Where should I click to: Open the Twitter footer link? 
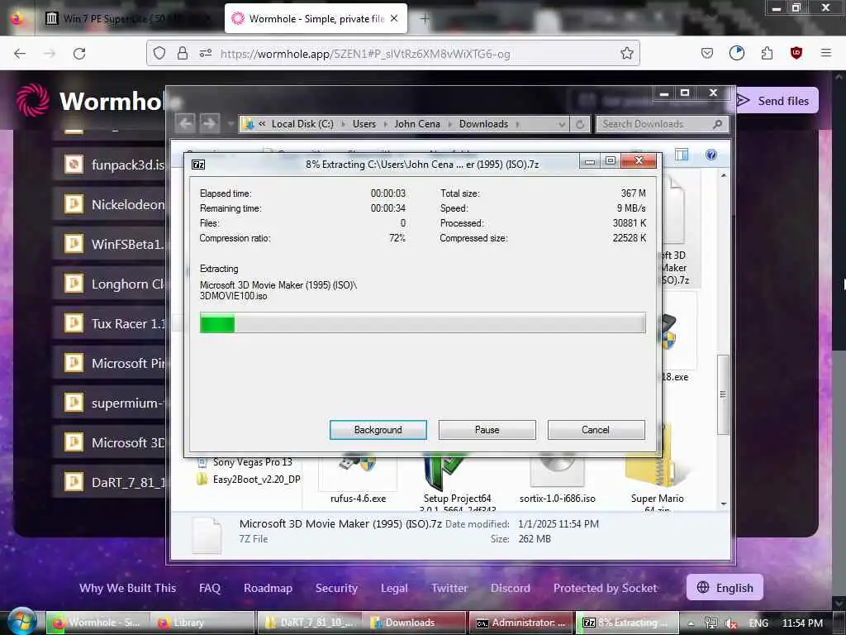(449, 588)
